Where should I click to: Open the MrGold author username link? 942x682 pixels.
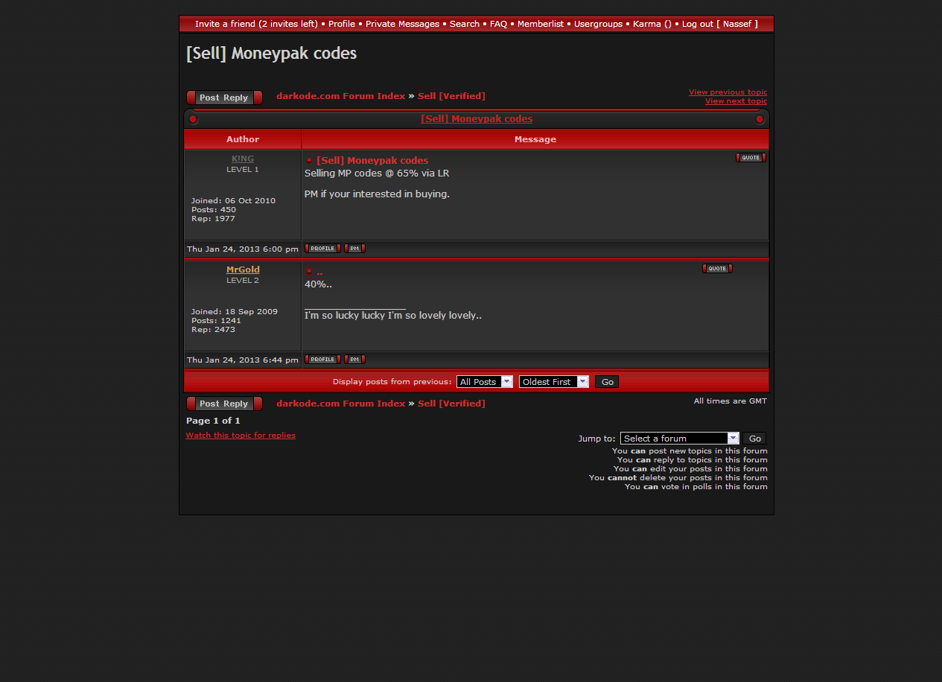pos(243,270)
